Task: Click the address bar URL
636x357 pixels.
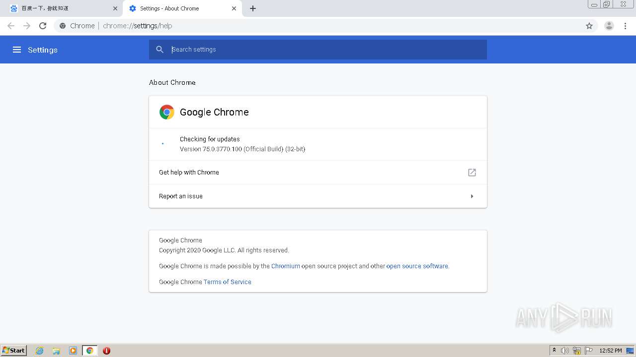Action: coord(138,26)
